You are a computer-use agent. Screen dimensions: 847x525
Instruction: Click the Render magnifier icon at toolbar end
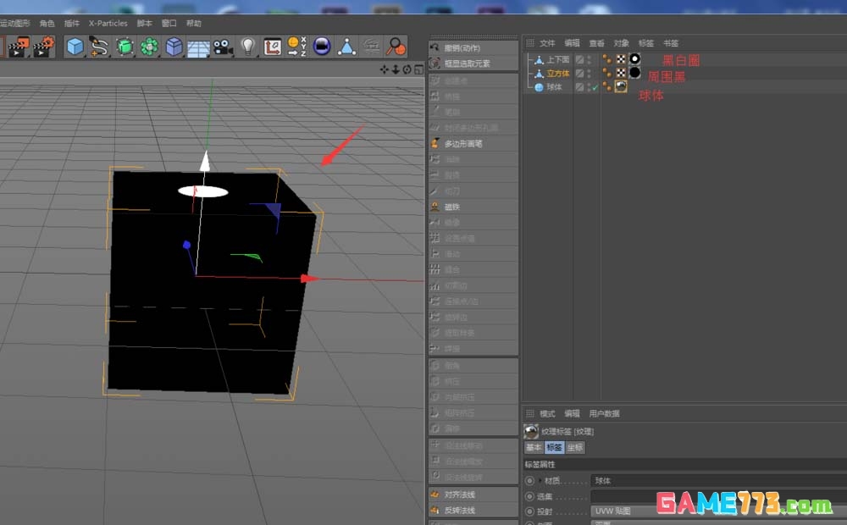[395, 48]
